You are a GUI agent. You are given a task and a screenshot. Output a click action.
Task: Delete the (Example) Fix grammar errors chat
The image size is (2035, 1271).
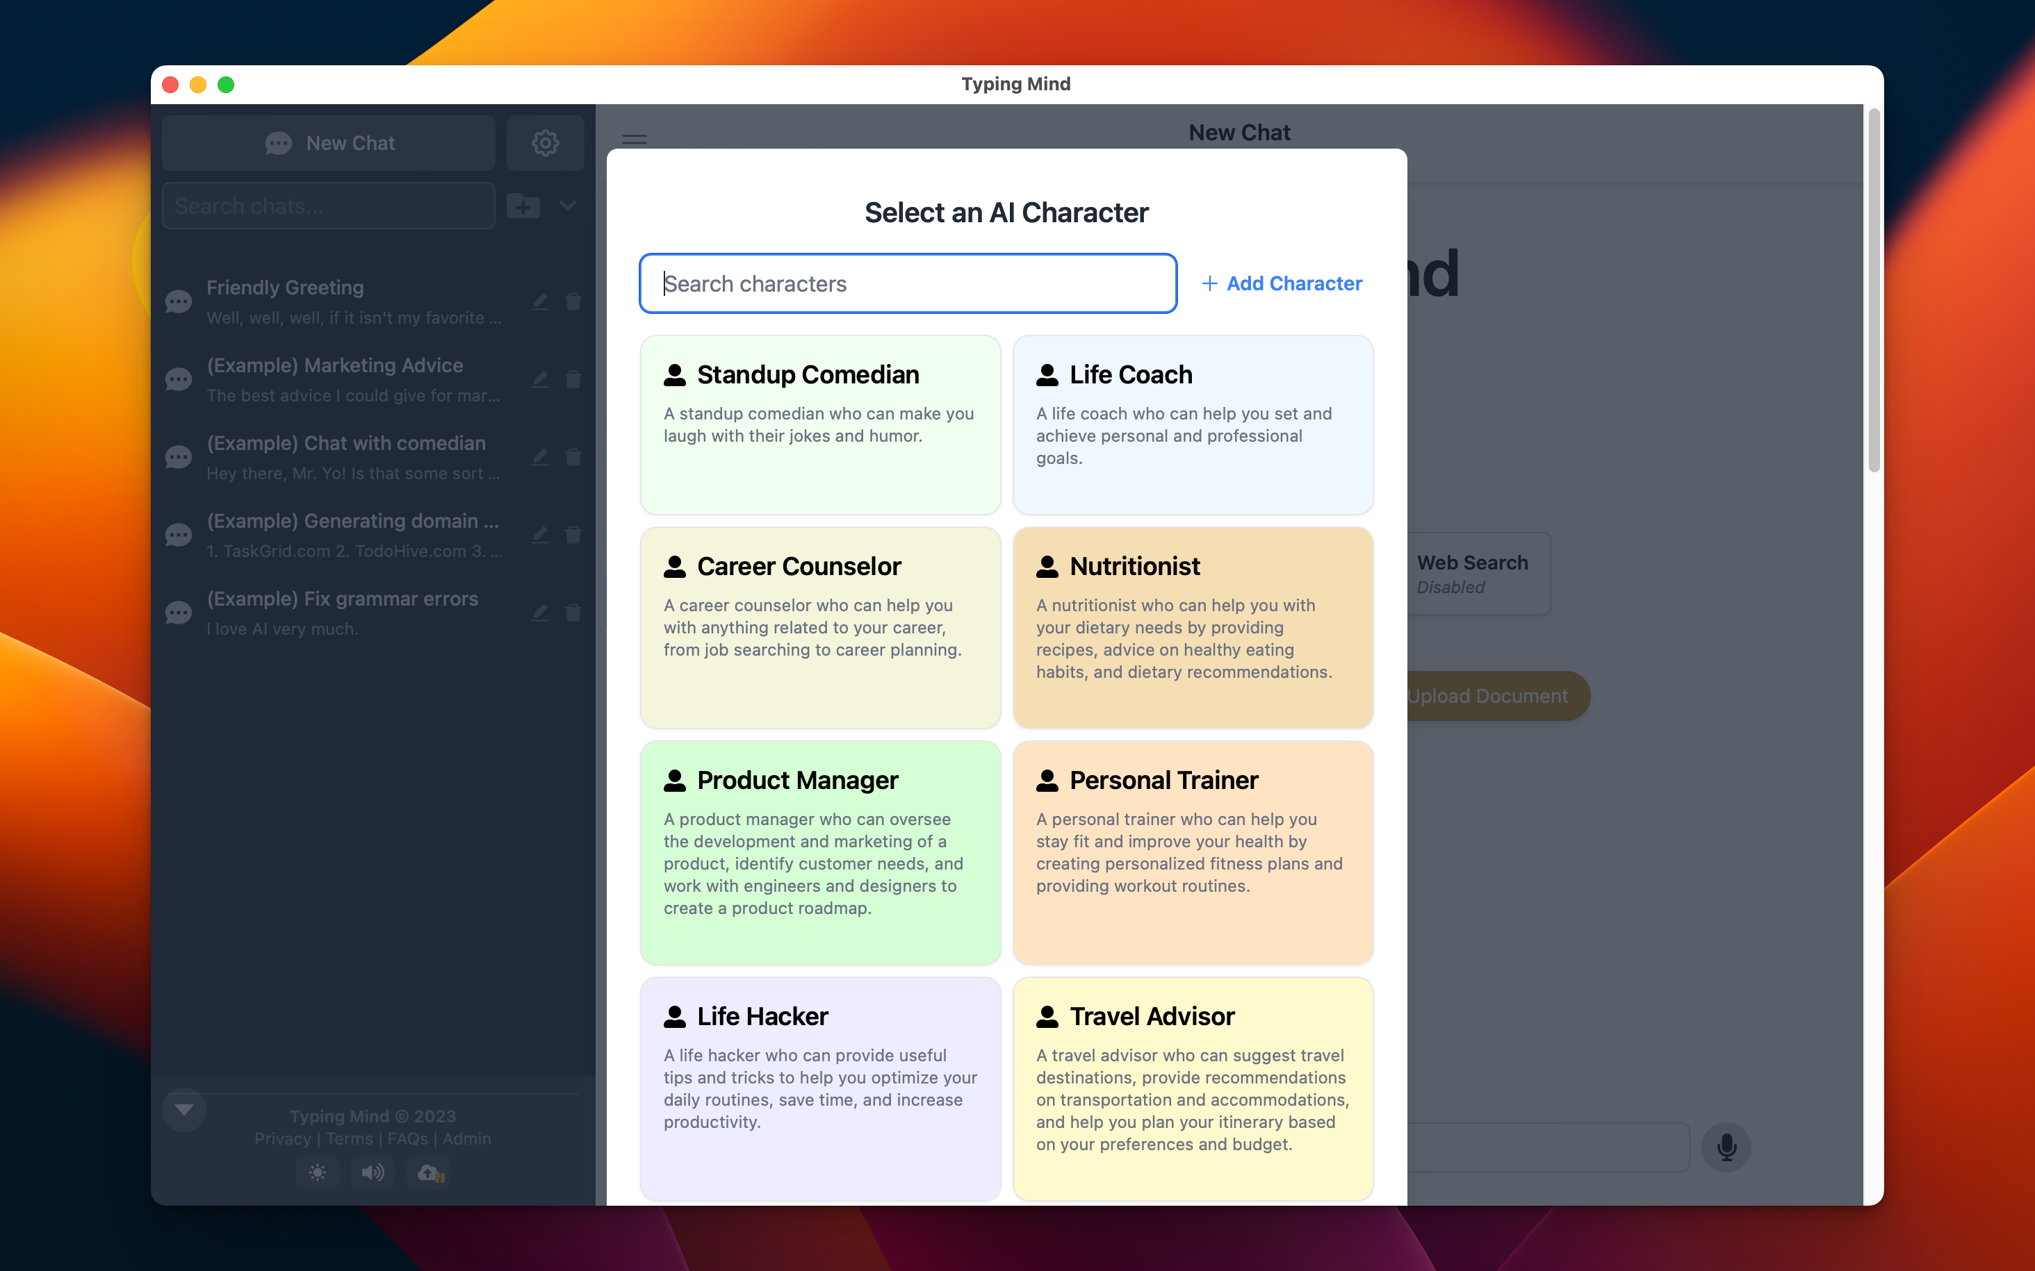pyautogui.click(x=573, y=612)
